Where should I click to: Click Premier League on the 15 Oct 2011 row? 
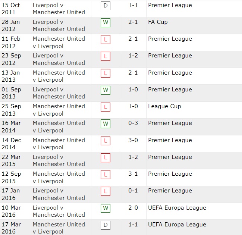170,5
